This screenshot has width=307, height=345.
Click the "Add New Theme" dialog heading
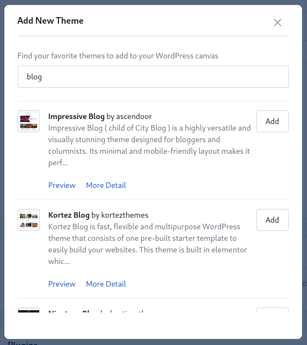(50, 21)
